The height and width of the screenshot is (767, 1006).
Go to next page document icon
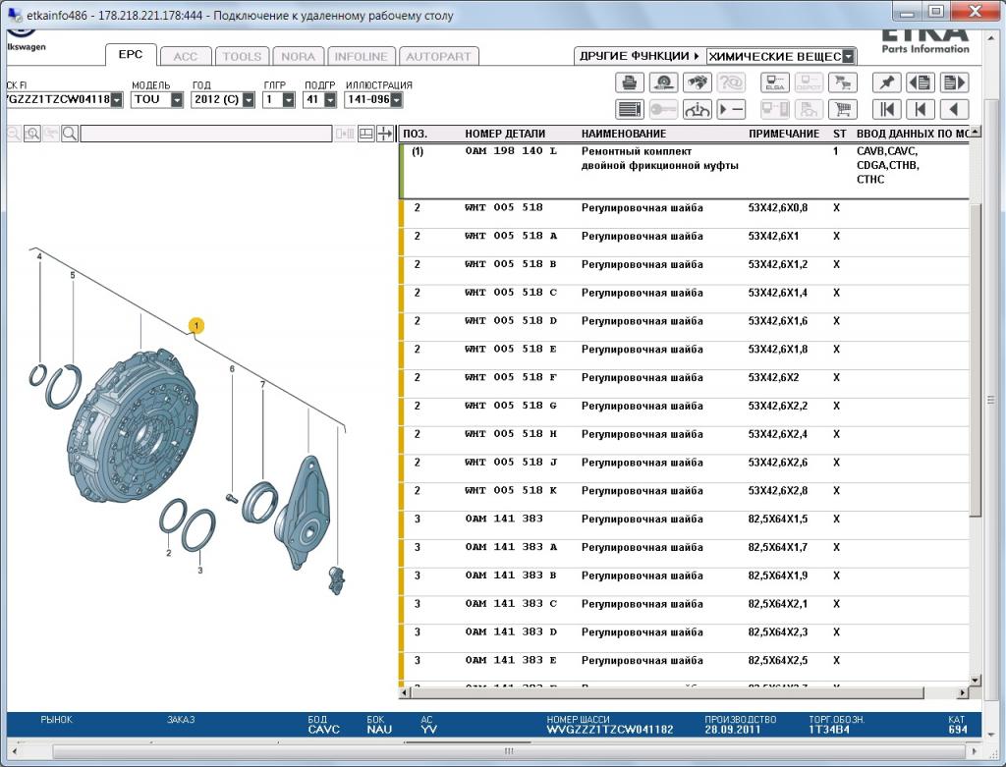tap(954, 82)
